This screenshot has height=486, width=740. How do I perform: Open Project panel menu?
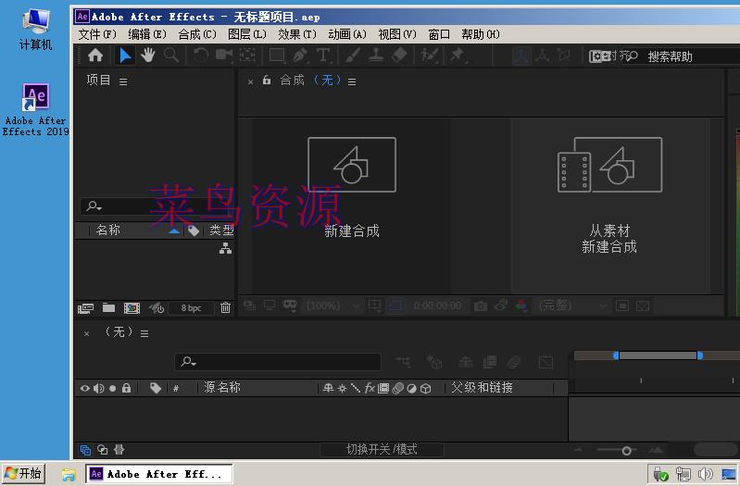(x=123, y=82)
